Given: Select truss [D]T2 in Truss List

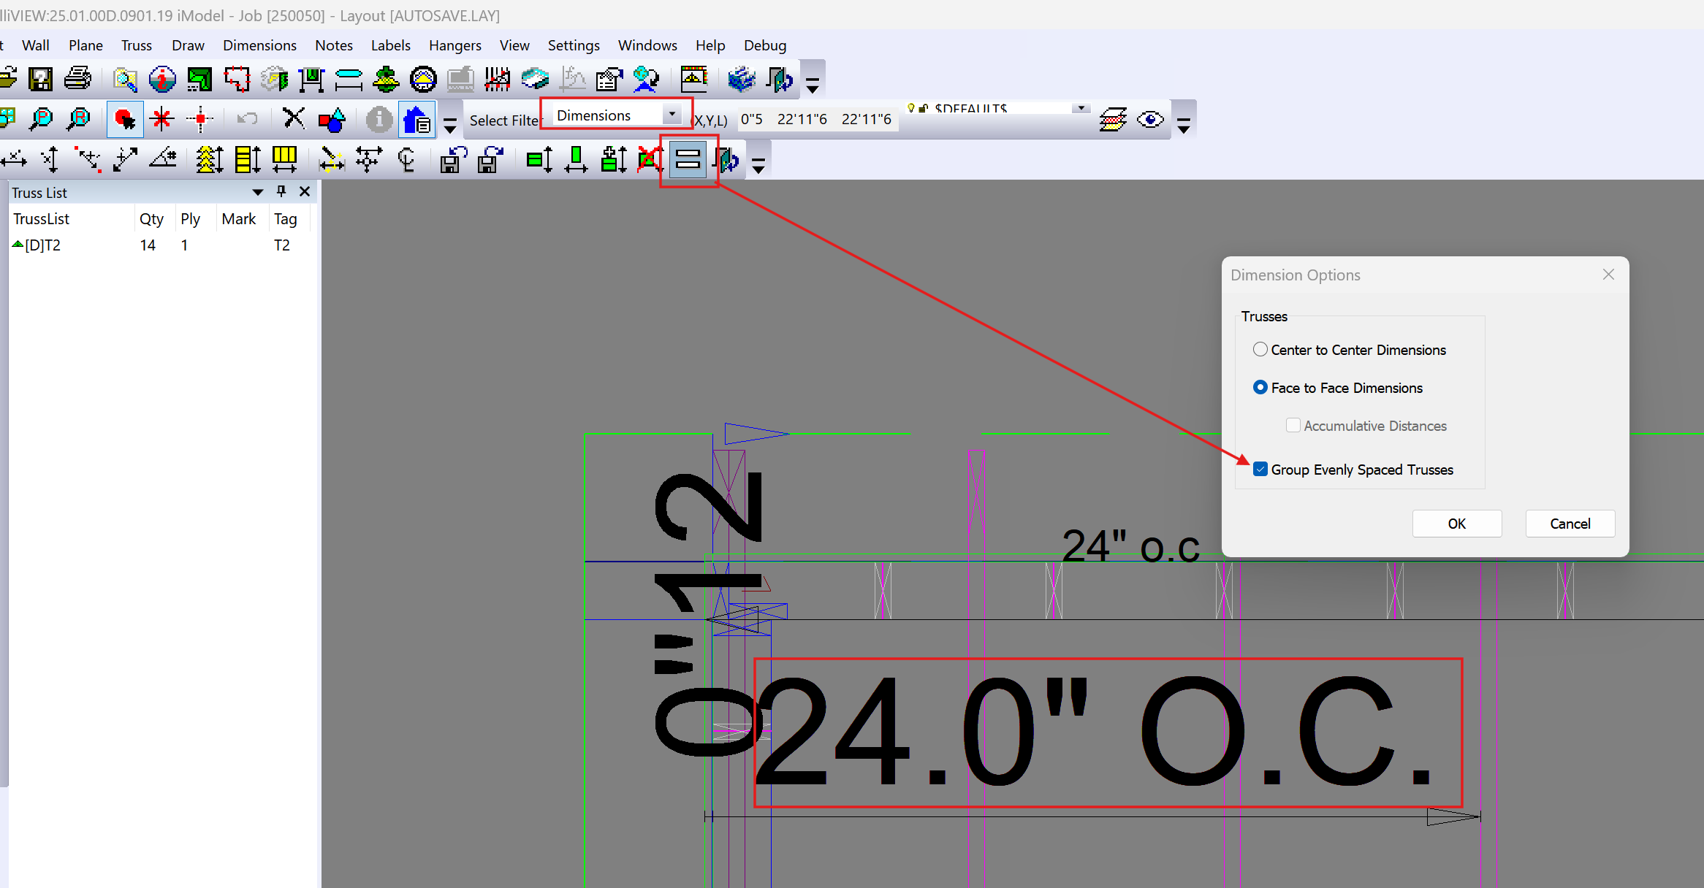Looking at the screenshot, I should 42,245.
